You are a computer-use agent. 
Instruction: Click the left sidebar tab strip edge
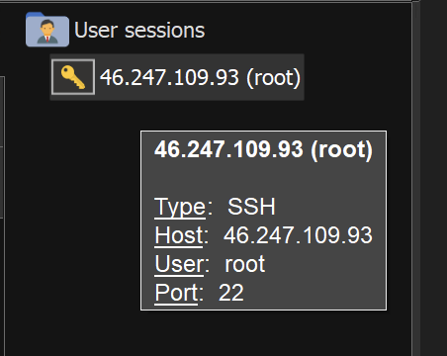point(2,147)
